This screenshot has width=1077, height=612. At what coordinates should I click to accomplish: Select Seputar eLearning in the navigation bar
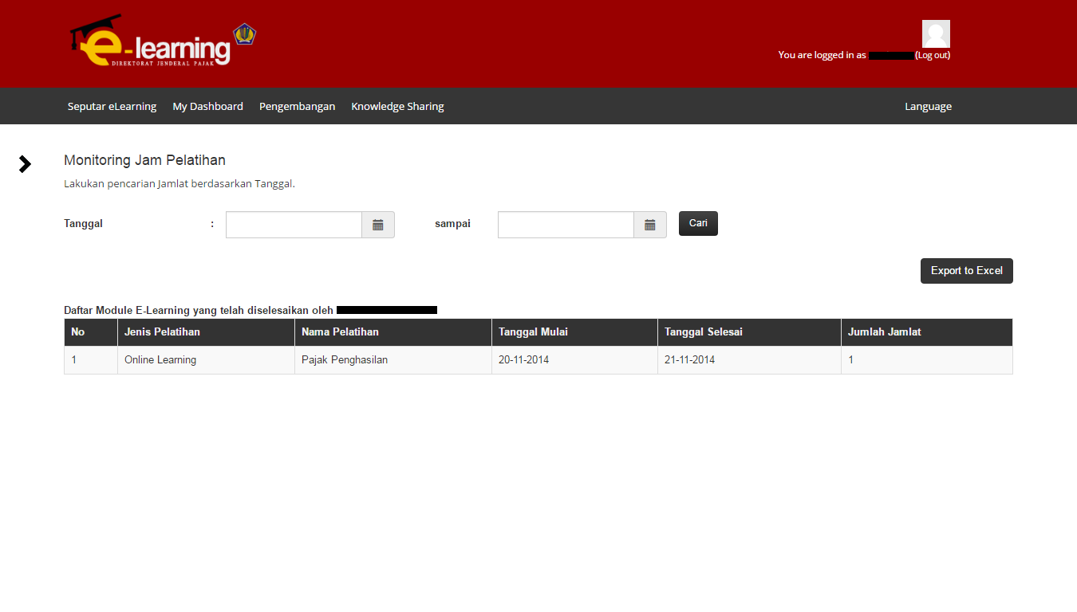tap(112, 105)
